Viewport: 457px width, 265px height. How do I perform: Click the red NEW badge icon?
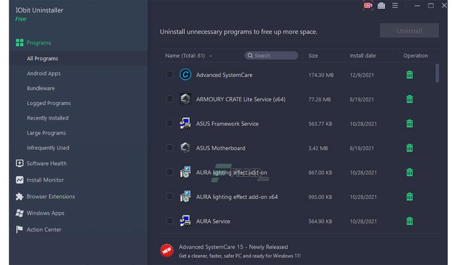[167, 250]
